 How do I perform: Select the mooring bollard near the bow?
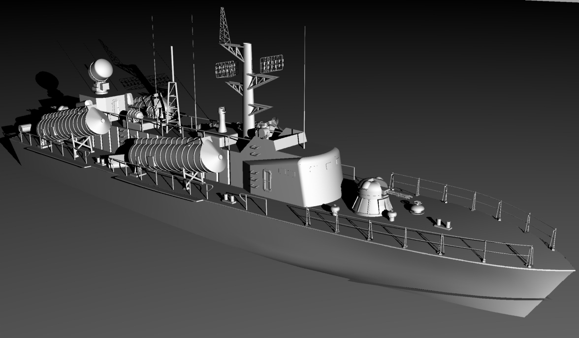click(444, 224)
